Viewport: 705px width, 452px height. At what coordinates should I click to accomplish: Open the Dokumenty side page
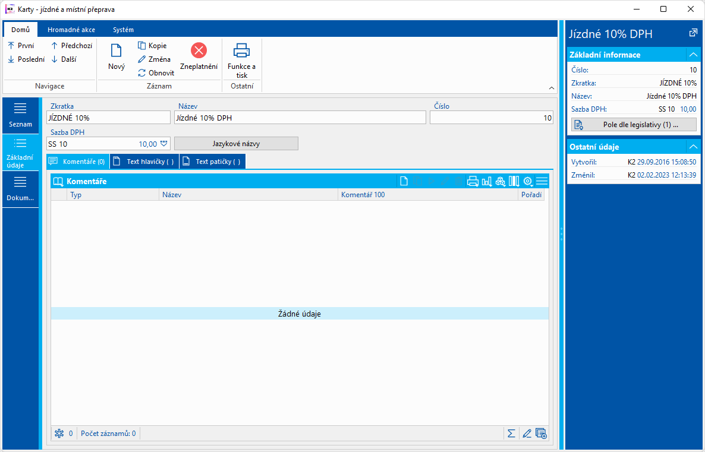tap(20, 189)
